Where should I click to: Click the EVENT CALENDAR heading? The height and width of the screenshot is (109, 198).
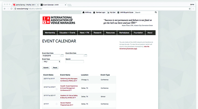pyautogui.click(x=59, y=41)
